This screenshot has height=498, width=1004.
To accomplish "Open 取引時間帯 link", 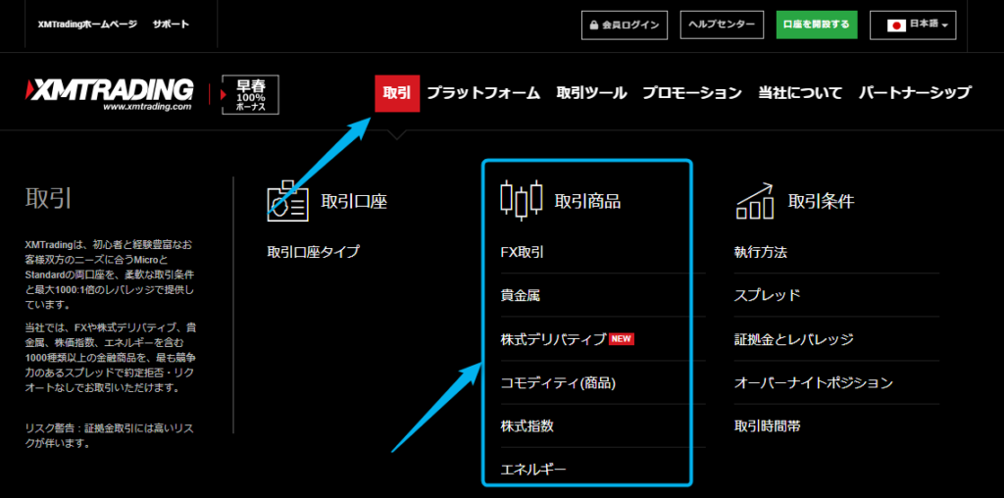I will point(767,425).
